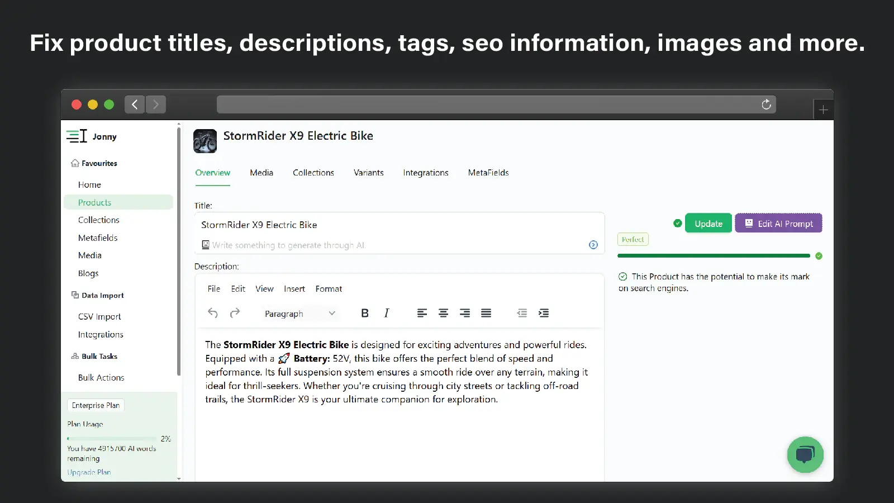Switch to the Variants tab

(368, 173)
